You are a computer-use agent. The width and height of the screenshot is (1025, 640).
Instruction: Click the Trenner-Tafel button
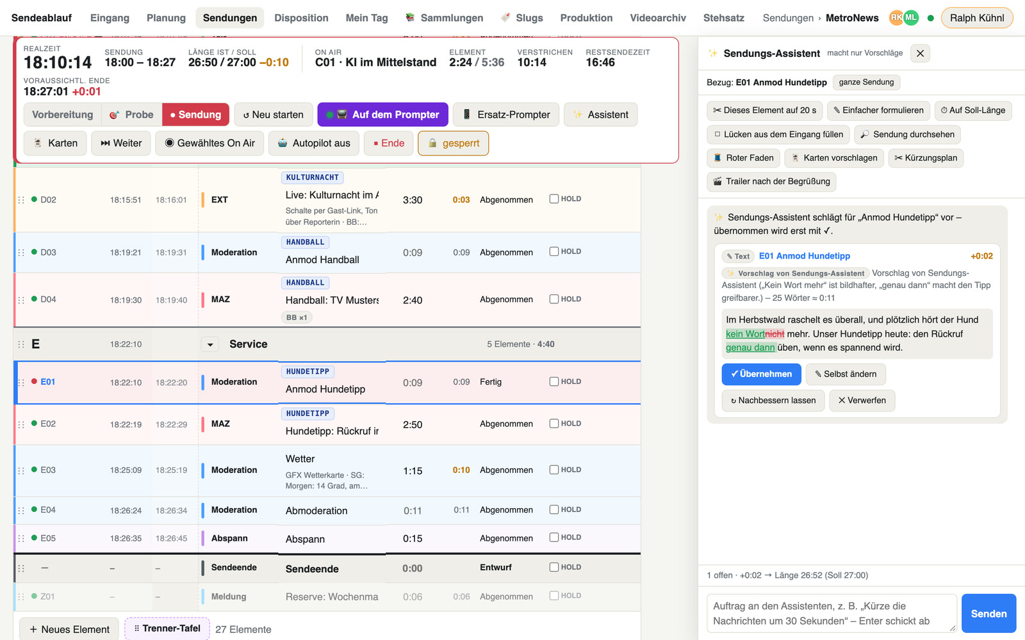167,629
